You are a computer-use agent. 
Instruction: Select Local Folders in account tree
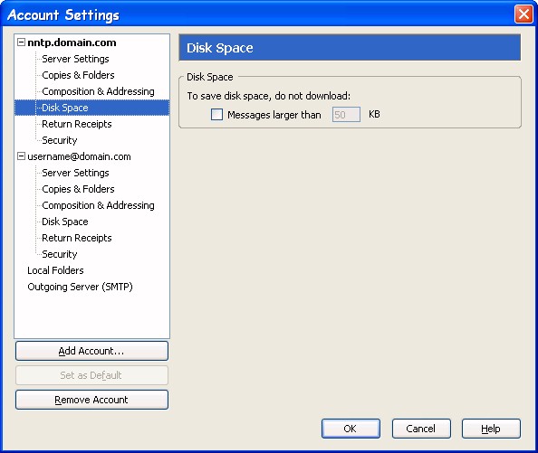(x=55, y=270)
